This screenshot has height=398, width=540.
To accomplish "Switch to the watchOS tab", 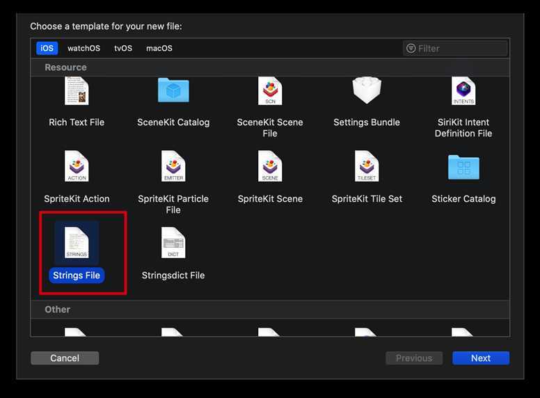I will (84, 48).
